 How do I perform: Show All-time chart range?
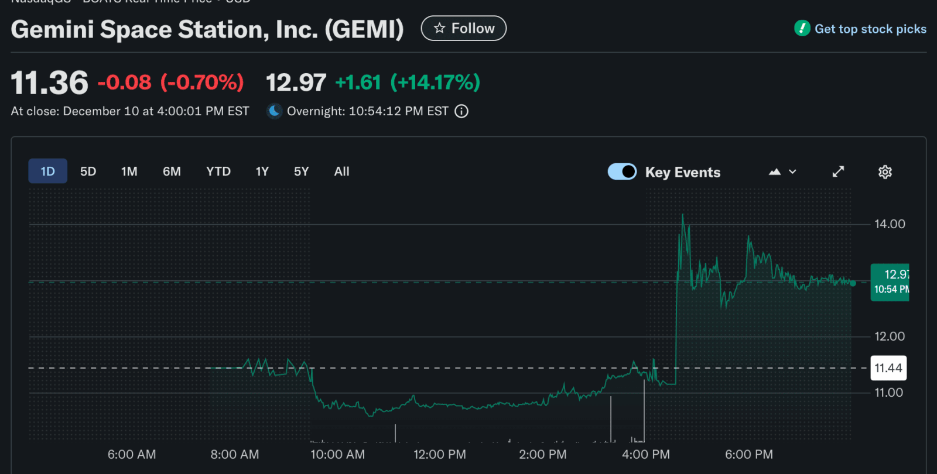pos(341,171)
